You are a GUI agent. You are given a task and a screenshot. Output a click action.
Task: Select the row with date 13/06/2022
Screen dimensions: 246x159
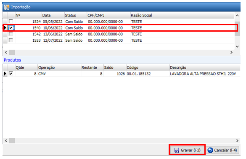pos(119,34)
